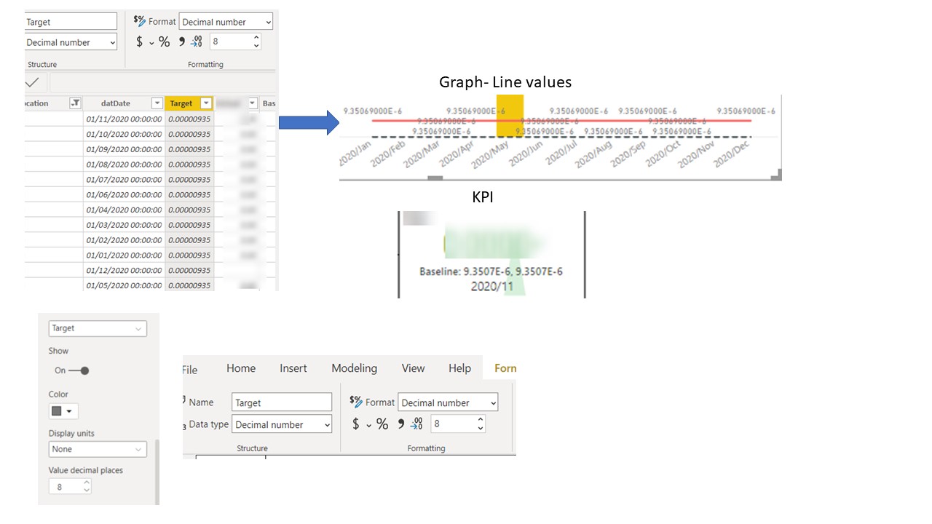The width and height of the screenshot is (932, 524).
Task: Open the Home ribbon tab
Action: [241, 368]
